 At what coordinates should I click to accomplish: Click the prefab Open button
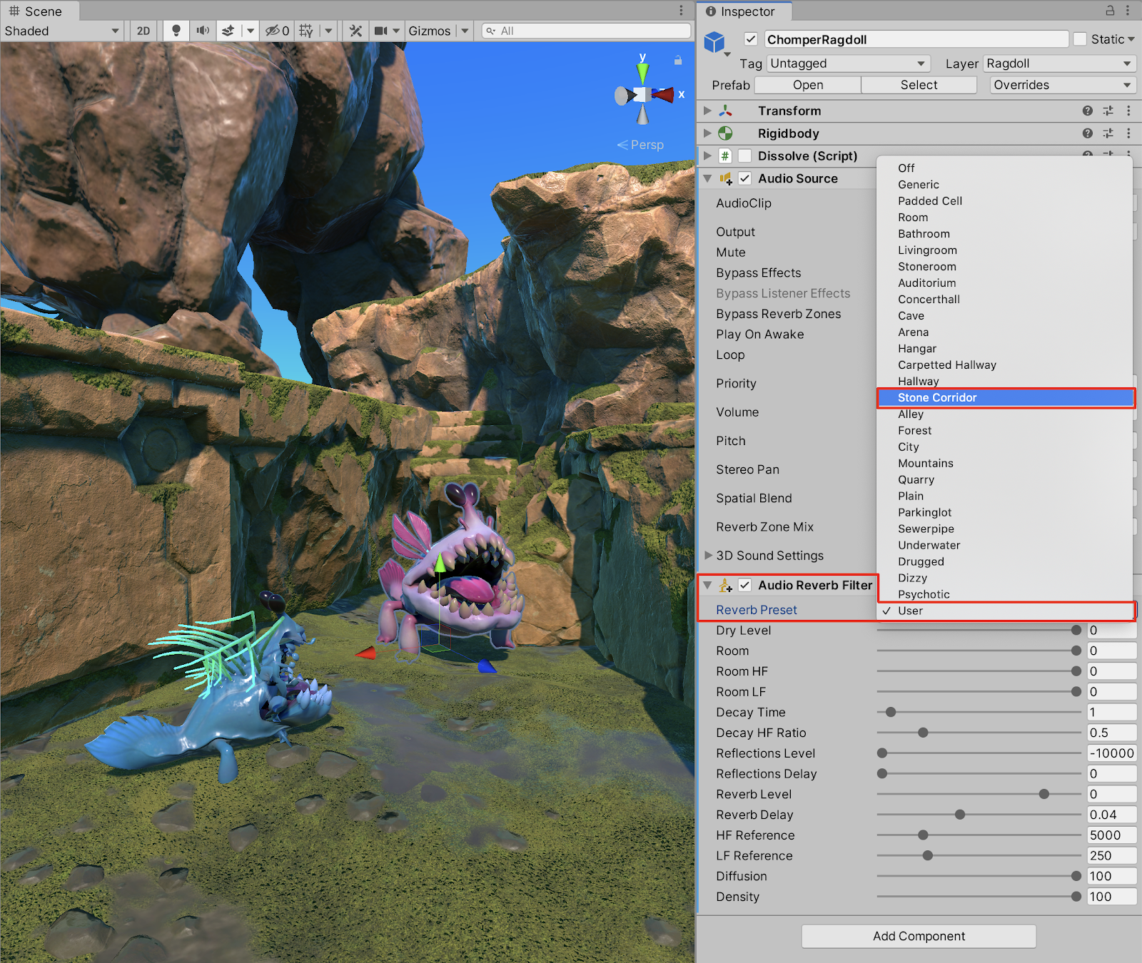click(x=807, y=85)
